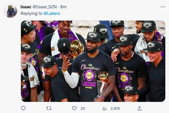Retweet using the arrows icon
Screen dimensions: 169x113
(x=49, y=108)
